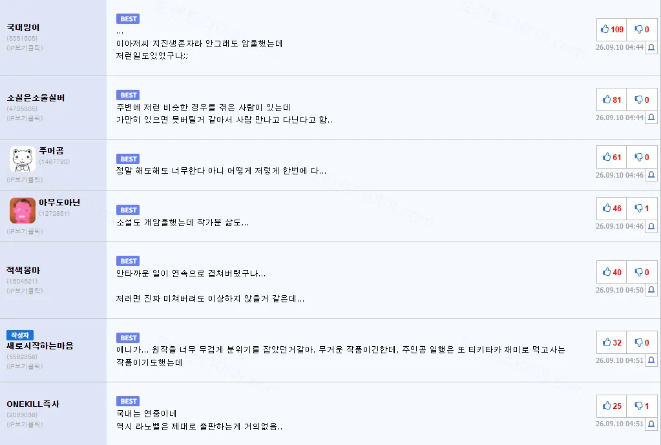Click BEST badge on 푸어곰's comment

(x=128, y=159)
